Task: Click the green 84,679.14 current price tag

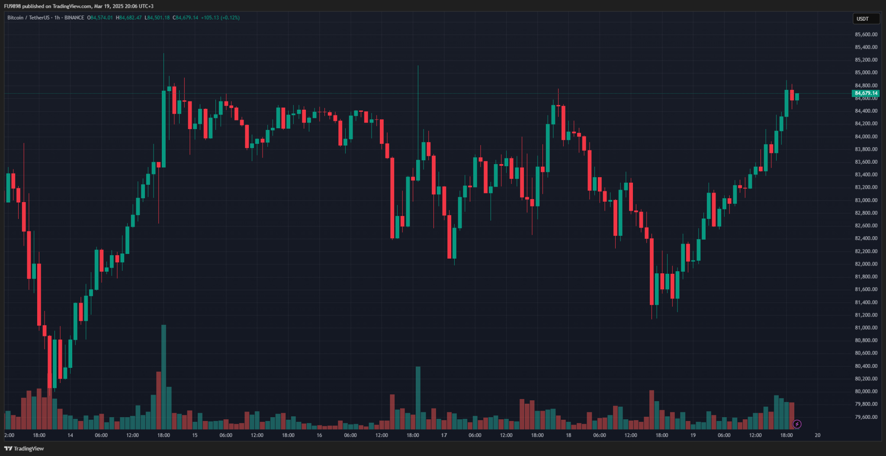Action: 866,93
